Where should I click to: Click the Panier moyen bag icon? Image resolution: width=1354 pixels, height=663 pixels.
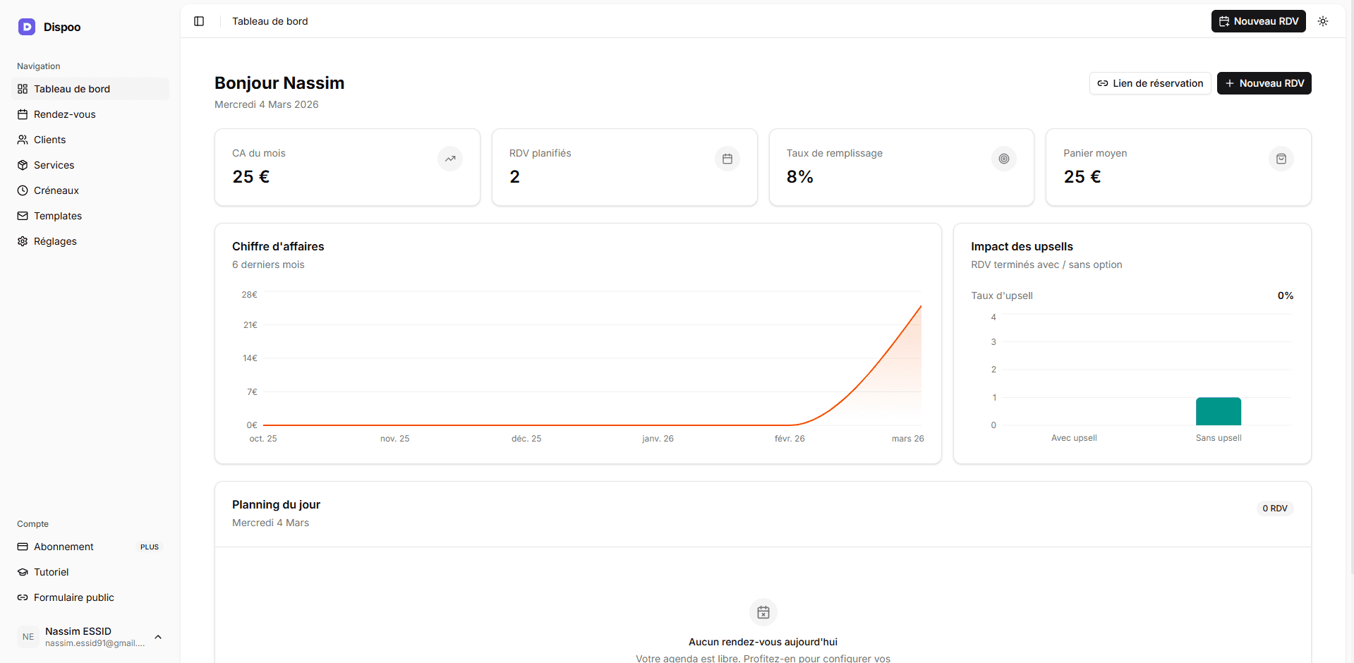click(x=1281, y=159)
